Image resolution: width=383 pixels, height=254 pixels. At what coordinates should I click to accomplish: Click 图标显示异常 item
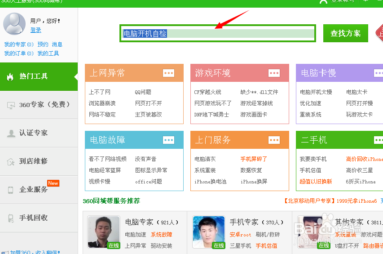click(x=151, y=170)
